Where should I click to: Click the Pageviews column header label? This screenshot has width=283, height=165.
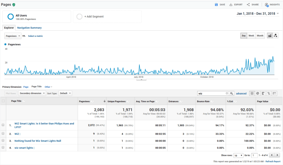pos(84,101)
